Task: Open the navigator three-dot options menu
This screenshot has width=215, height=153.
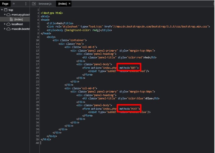Action: point(26,4)
